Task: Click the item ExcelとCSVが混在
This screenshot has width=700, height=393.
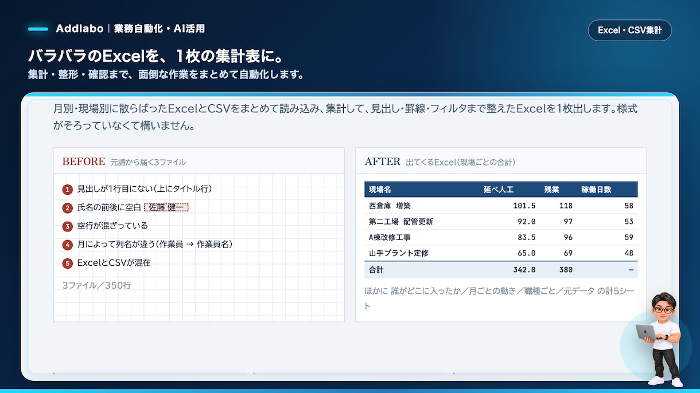Action: coord(114,263)
